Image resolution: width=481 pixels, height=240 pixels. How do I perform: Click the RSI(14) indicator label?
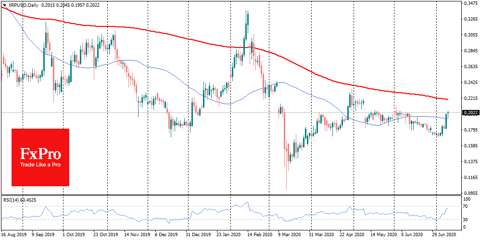coord(11,201)
